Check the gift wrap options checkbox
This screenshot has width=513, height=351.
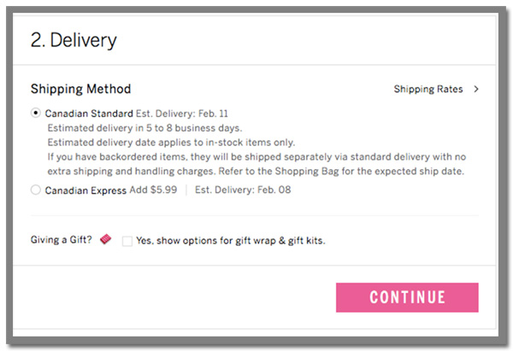click(x=127, y=241)
